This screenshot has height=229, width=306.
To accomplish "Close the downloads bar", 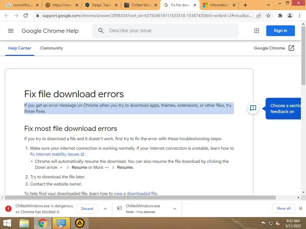I will (301, 208).
